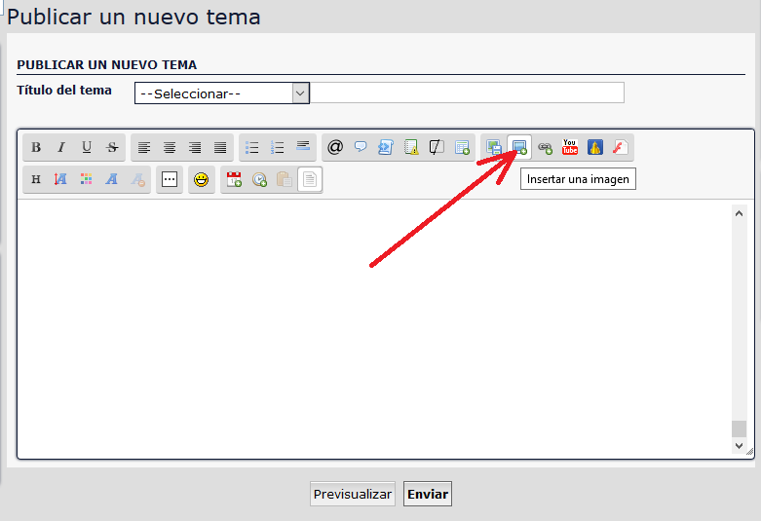Screen dimensions: 761x521
Task: Toggle italic formatting
Action: click(61, 147)
